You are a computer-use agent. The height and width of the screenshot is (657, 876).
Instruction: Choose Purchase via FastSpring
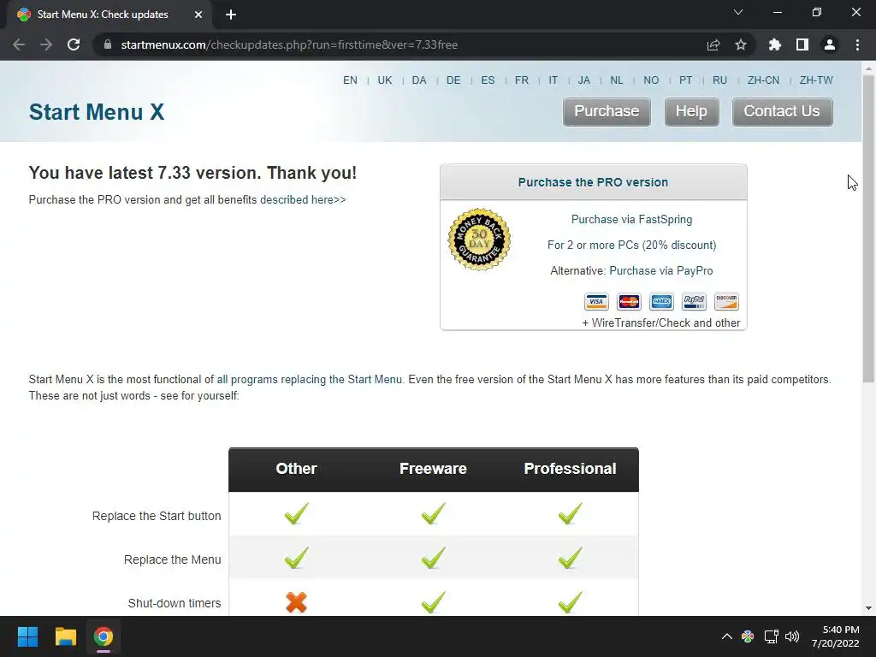pos(631,220)
